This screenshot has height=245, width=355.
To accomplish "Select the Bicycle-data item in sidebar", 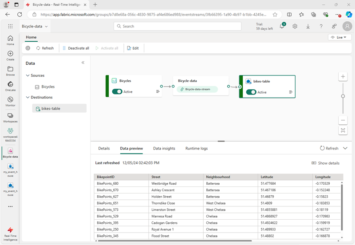I will click(10, 153).
